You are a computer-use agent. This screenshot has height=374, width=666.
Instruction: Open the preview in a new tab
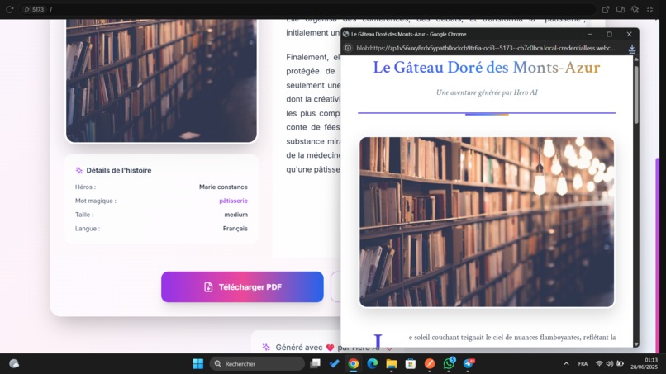[x=606, y=9]
